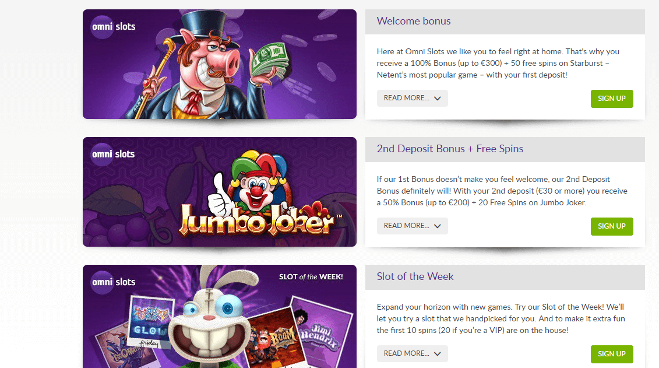Screen dimensions: 659x368
Task: Click the omni slots logo on pig banner
Action: click(114, 27)
